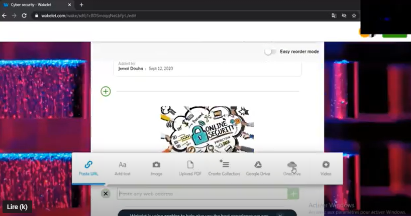This screenshot has height=216, width=411.
Task: Click the translate page icon
Action: click(x=334, y=16)
